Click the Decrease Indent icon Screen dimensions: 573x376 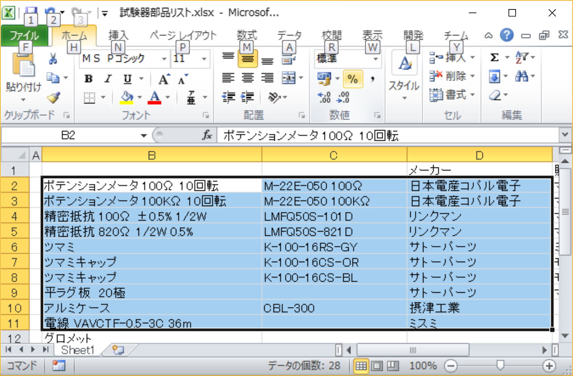[x=228, y=97]
